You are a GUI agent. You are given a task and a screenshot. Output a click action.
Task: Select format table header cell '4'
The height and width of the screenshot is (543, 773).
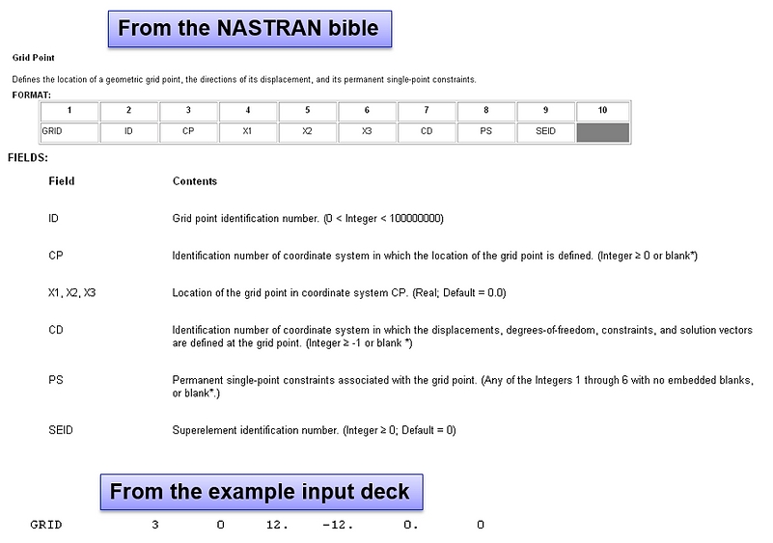click(248, 111)
